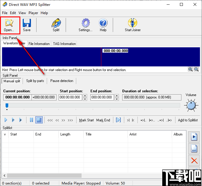Click Mark Start button
This screenshot has height=186, width=202.
[87, 120]
